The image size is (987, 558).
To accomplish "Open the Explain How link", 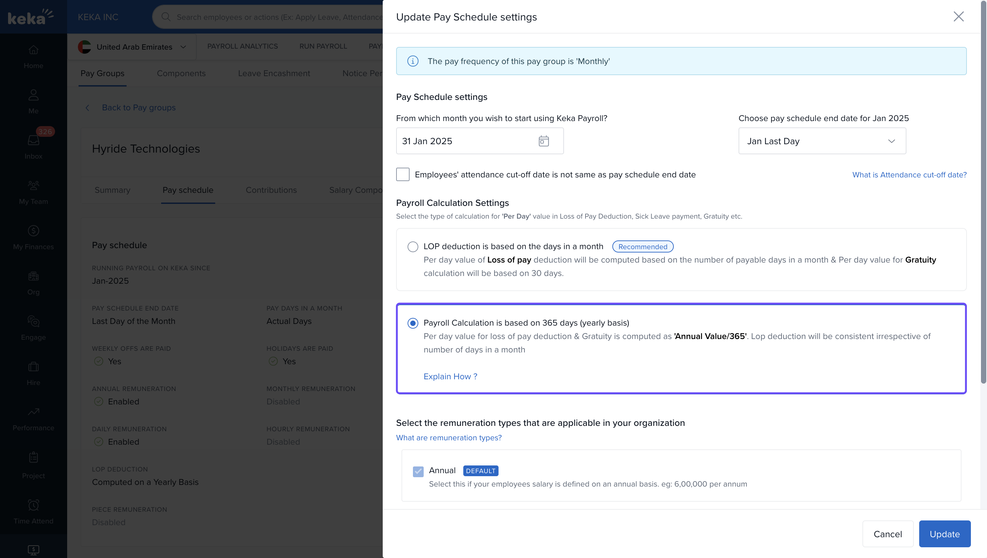I will click(450, 376).
